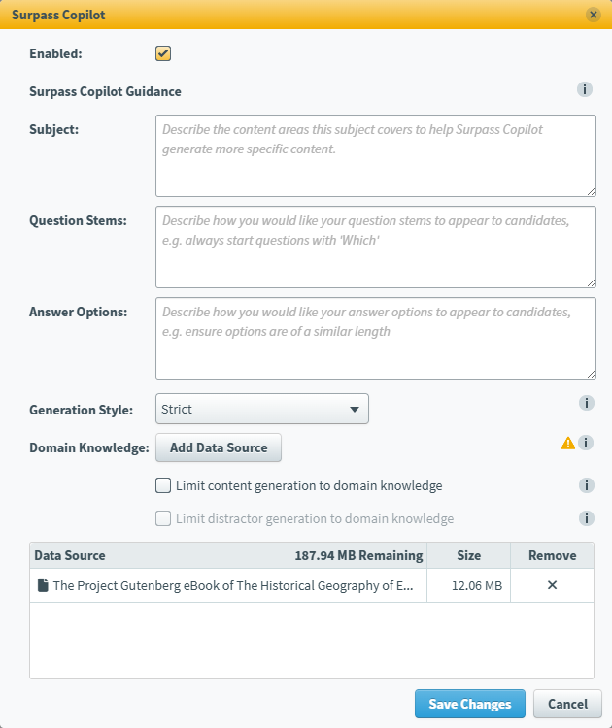Click the Add Data Source button
Screen dimensions: 612x728
(x=219, y=447)
